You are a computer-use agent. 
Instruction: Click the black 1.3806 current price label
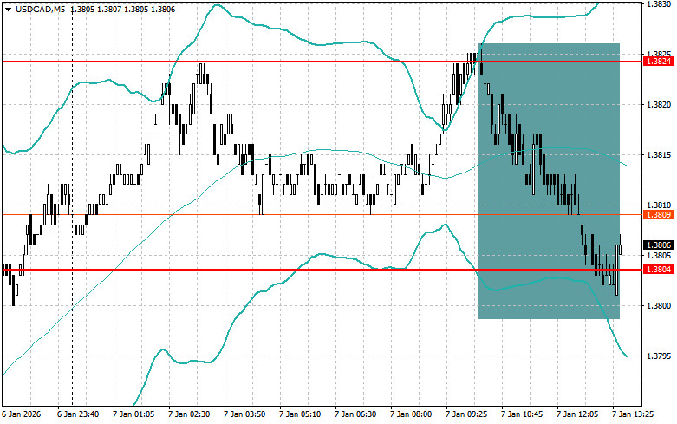click(659, 245)
